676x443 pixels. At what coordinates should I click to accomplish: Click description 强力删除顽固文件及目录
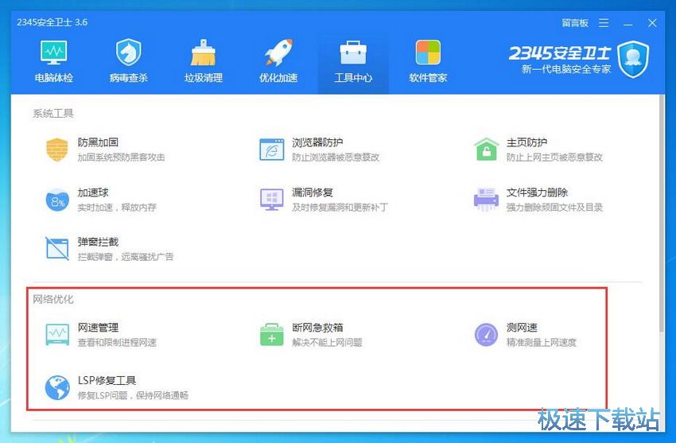(x=554, y=208)
